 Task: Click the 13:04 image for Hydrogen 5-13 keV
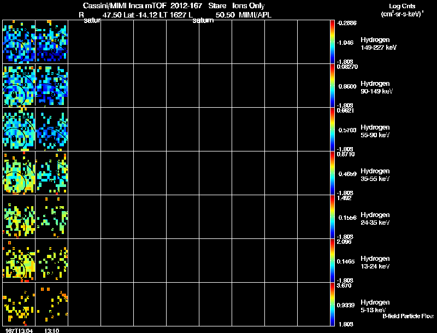pos(19,305)
